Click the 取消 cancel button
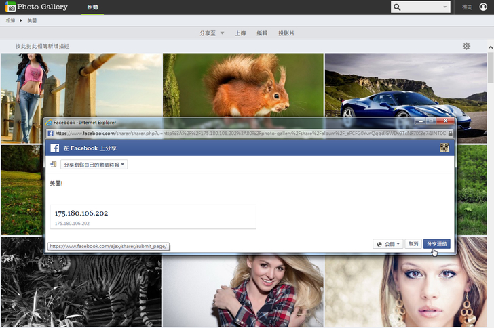 point(413,244)
